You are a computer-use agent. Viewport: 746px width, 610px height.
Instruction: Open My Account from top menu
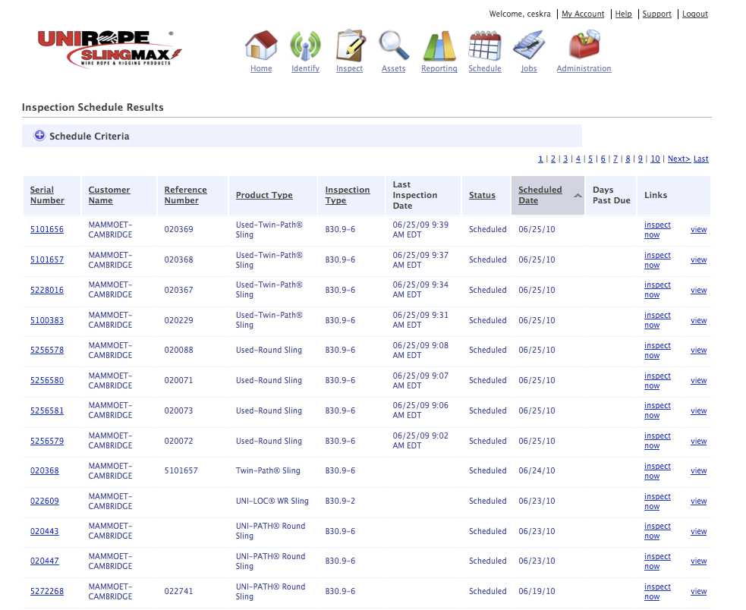click(x=582, y=14)
